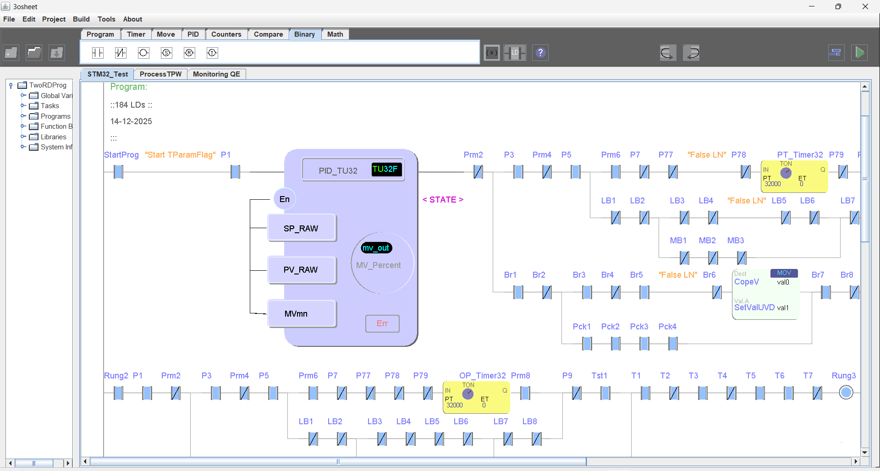Expand the Libraries tree node
Screen dimensions: 880x471
[23, 137]
